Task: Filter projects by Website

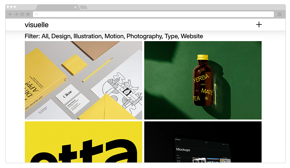Action: pos(192,36)
